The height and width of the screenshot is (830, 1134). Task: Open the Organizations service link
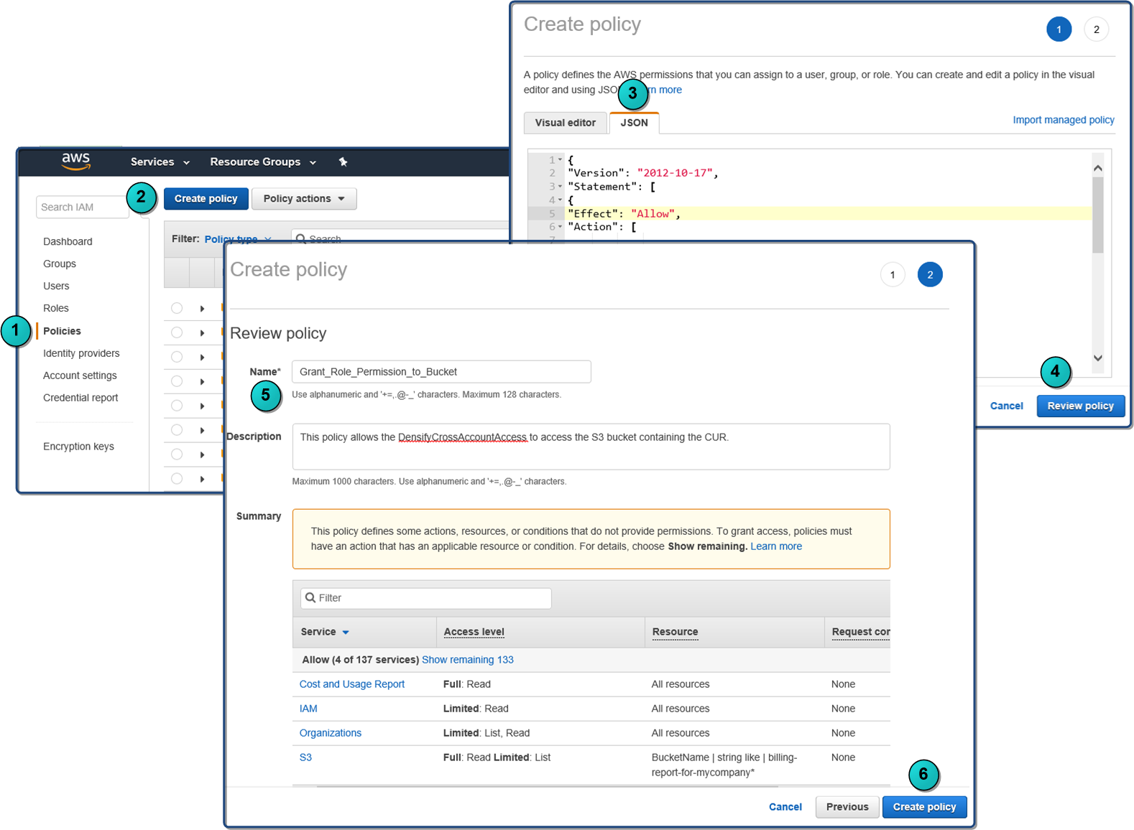(x=331, y=733)
